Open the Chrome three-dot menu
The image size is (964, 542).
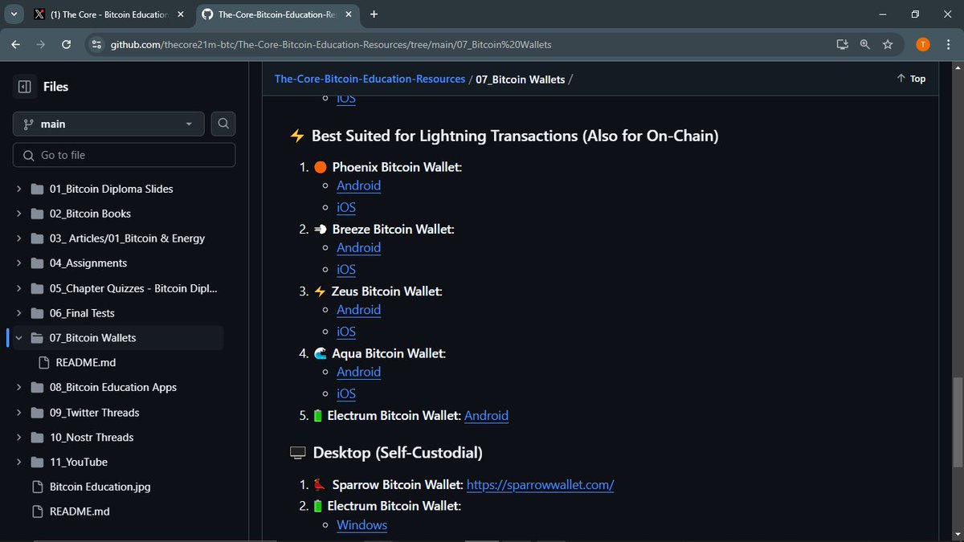coord(949,45)
